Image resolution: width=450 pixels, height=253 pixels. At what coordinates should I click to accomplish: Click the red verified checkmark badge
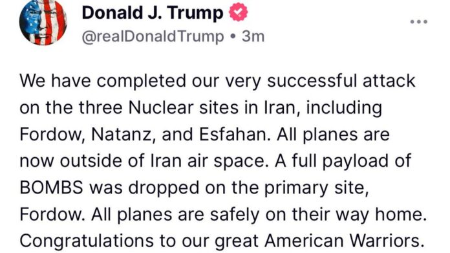(238, 12)
